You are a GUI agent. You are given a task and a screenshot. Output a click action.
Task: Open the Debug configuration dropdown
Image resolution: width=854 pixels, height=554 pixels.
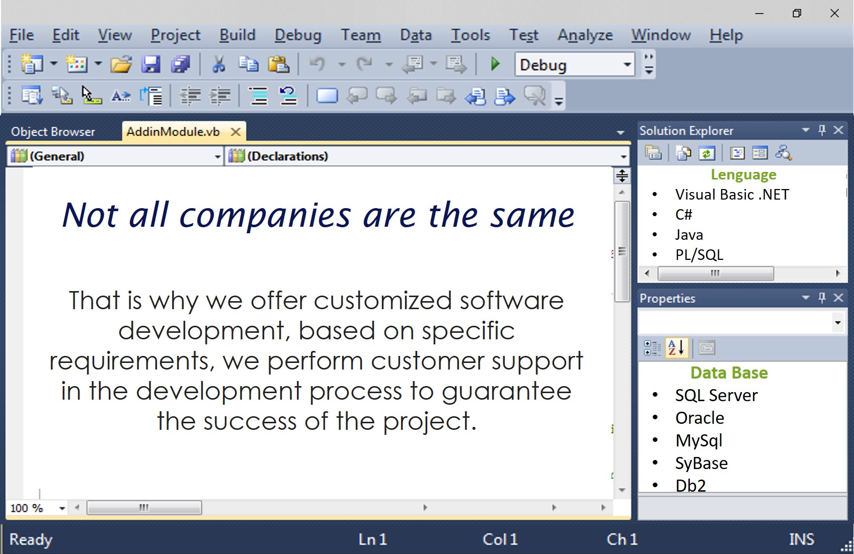(627, 65)
